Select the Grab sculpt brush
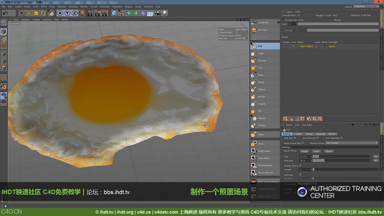The width and height of the screenshot is (384, 216). [x=265, y=53]
